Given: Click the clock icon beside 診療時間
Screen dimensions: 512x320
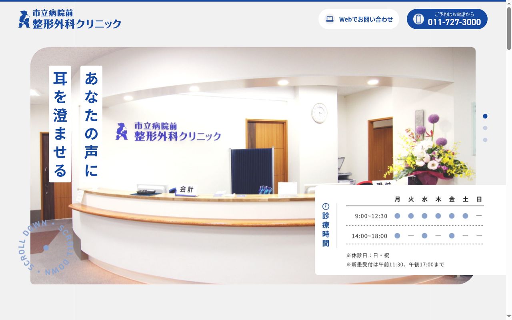Looking at the screenshot, I should pyautogui.click(x=326, y=206).
